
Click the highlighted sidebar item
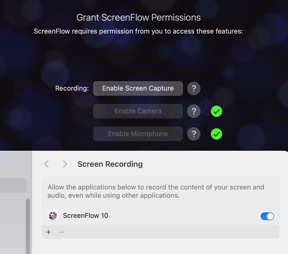[13, 185]
